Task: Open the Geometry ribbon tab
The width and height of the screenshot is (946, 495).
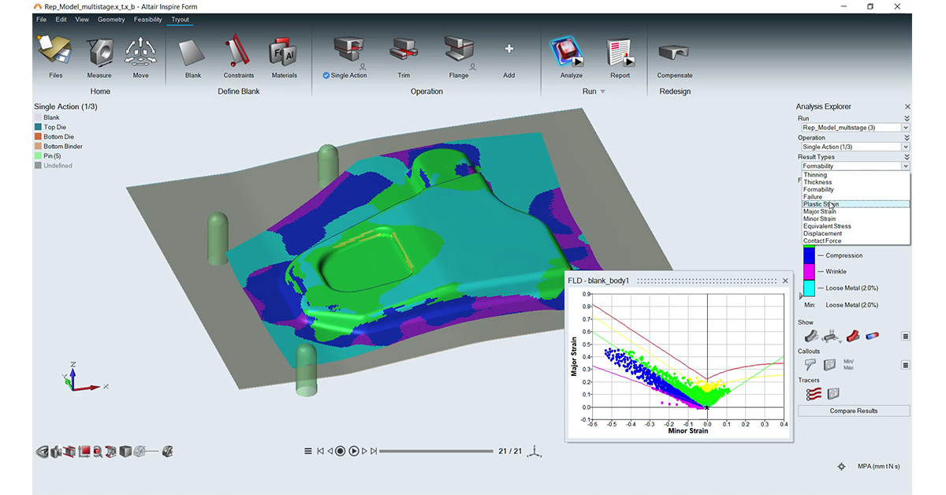Action: [x=111, y=20]
